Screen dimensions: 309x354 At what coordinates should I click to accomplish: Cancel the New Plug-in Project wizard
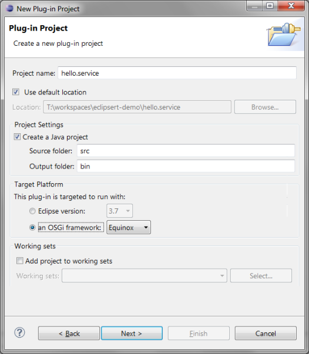click(266, 333)
